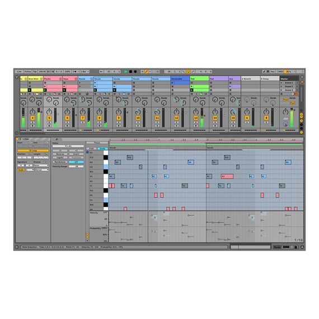Screen dimensions: 319x319
Task: Toggle the Follow button
Action: coord(28,72)
